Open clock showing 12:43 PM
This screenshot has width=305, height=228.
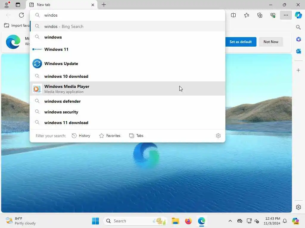pyautogui.click(x=272, y=221)
